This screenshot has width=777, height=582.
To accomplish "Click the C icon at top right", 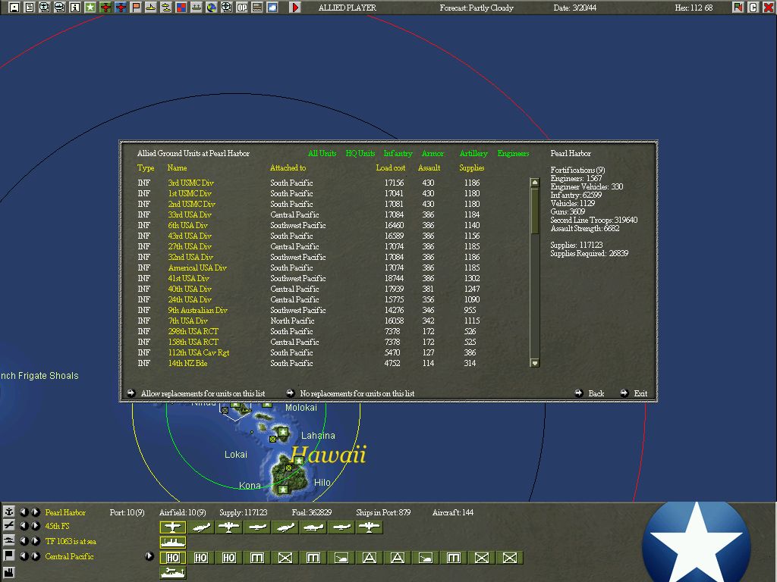I will tap(753, 8).
